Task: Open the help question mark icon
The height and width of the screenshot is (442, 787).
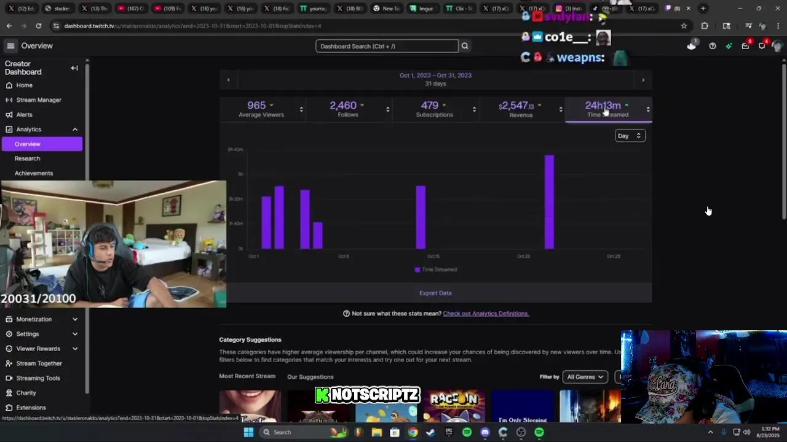Action: (x=712, y=46)
